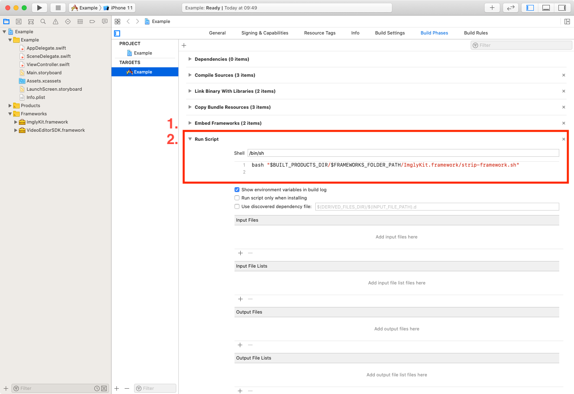The image size is (574, 394).
Task: Switch to the Info tab
Action: (x=355, y=33)
